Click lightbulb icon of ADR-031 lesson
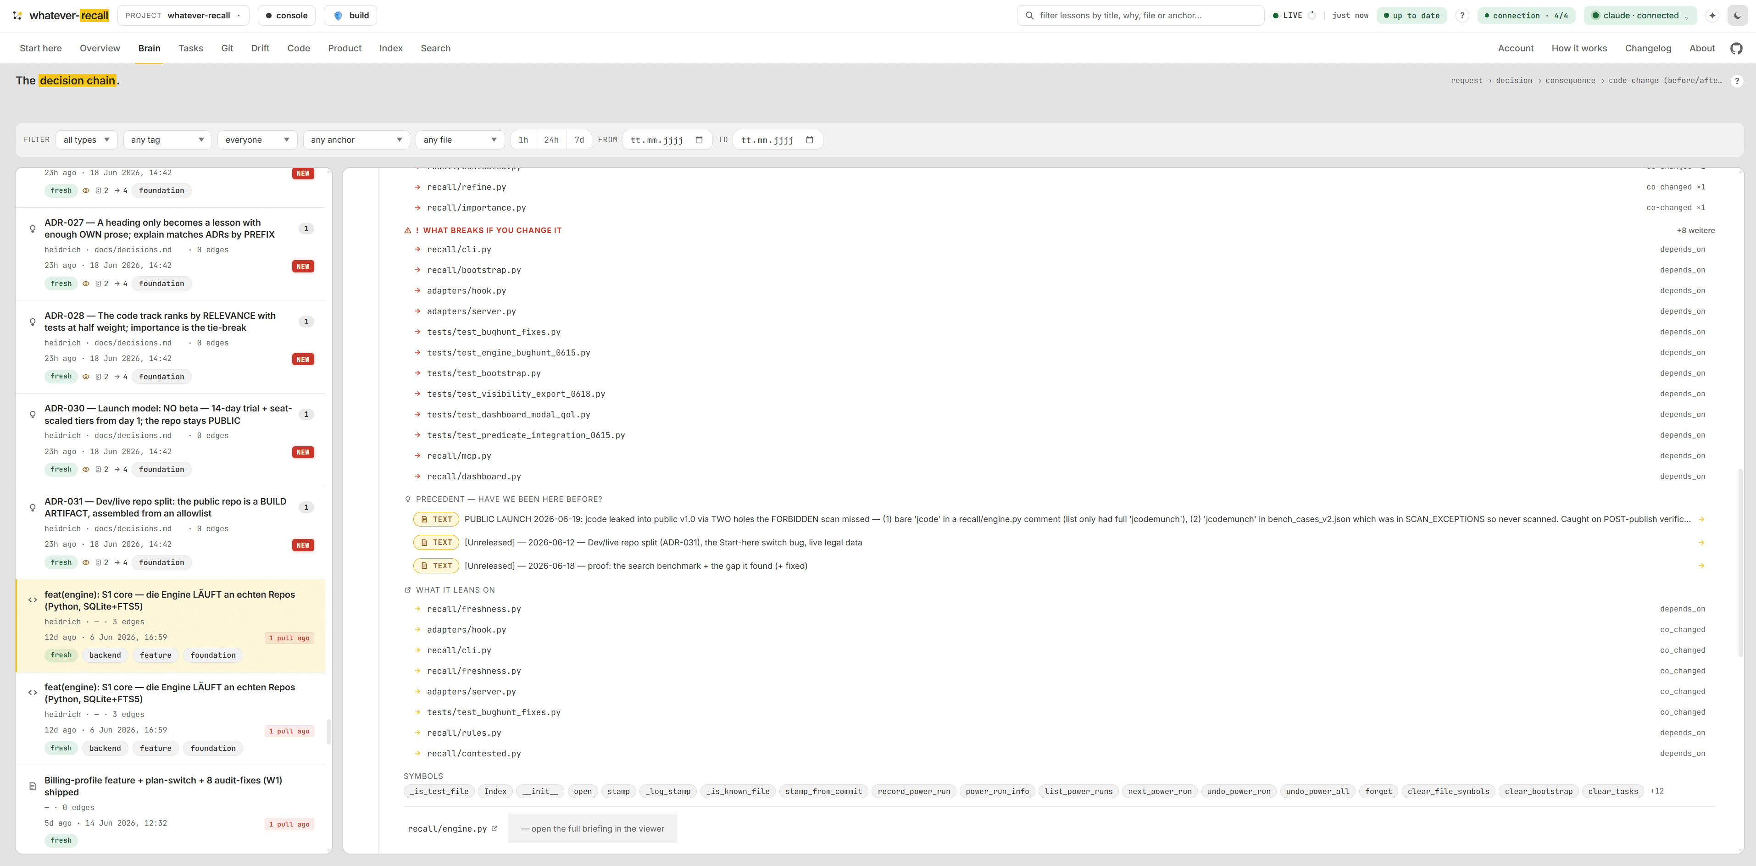 [32, 508]
